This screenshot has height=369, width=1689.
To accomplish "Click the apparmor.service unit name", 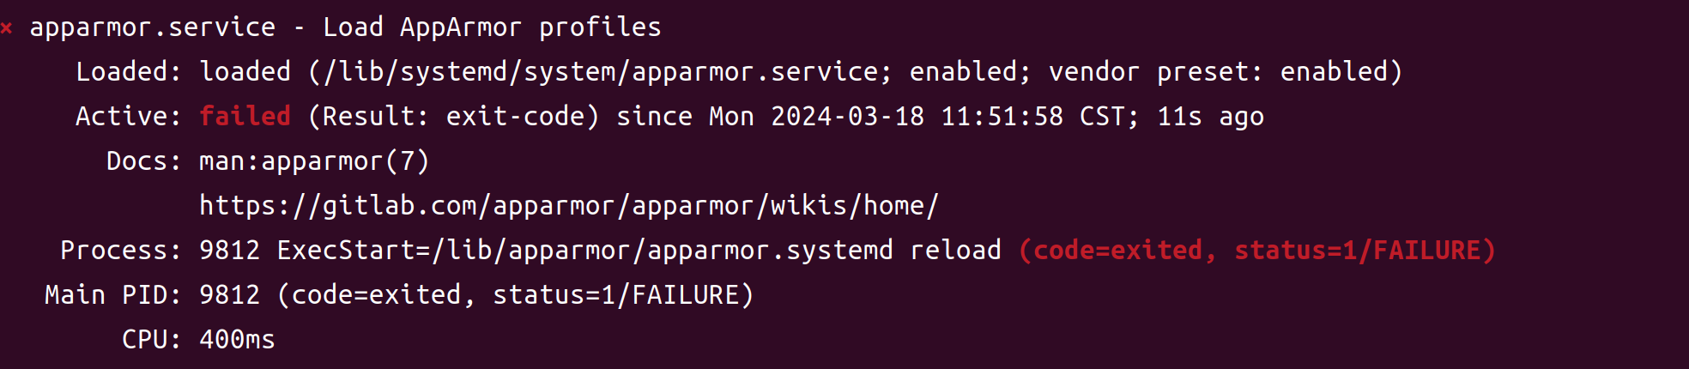I will coord(153,27).
